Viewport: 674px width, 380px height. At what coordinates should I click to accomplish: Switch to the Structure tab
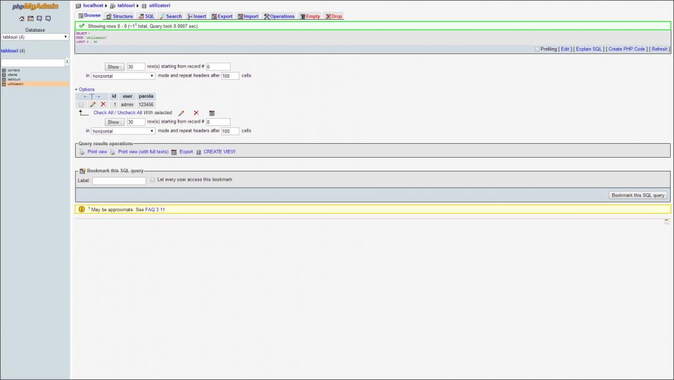point(119,16)
